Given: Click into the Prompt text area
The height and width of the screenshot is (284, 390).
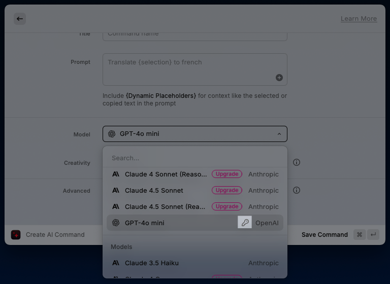Looking at the screenshot, I should coord(195,69).
